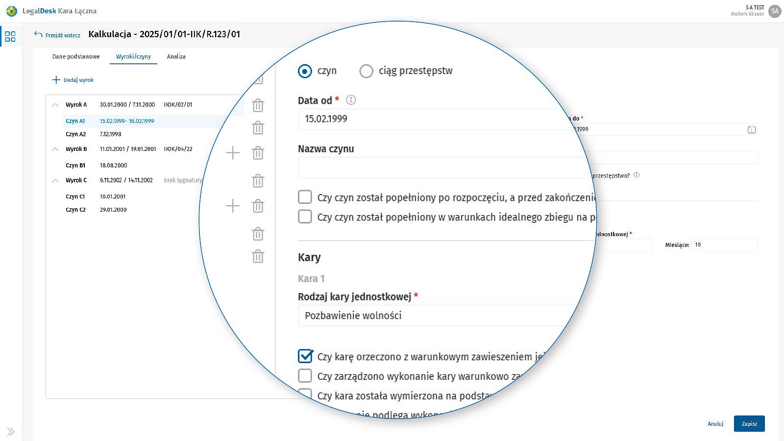Delete Wyrok A with trash icon
784x441 pixels.
[x=258, y=105]
